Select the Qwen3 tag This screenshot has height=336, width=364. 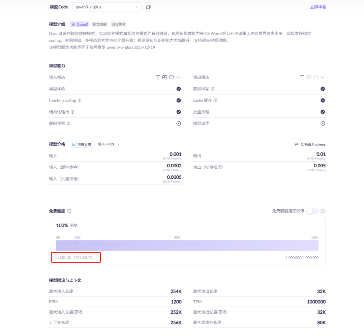point(80,24)
